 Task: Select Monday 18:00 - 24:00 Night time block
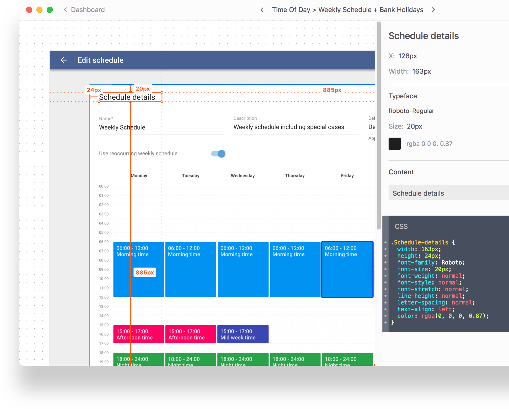coord(138,359)
